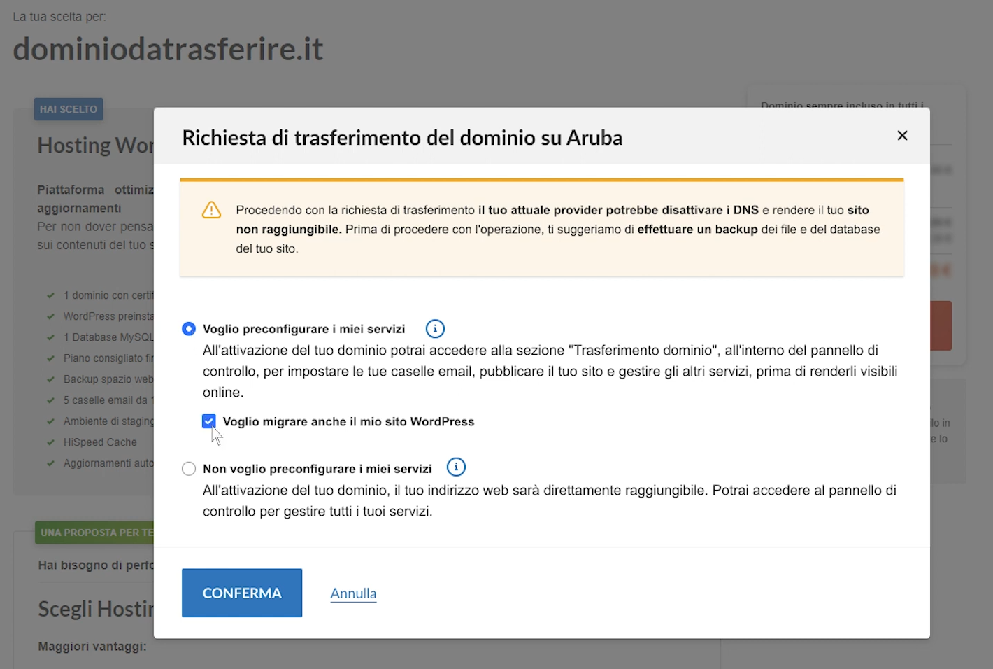This screenshot has width=993, height=669.
Task: Untick the WordPress site migration checkbox
Action: pos(208,421)
